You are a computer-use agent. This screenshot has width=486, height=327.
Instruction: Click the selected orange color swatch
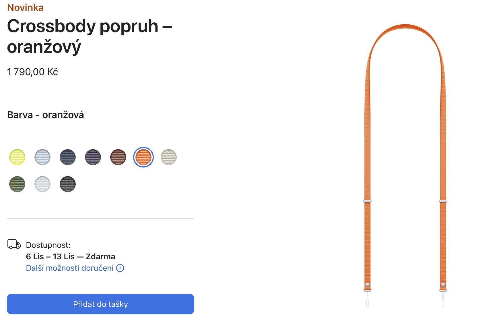[x=143, y=157]
